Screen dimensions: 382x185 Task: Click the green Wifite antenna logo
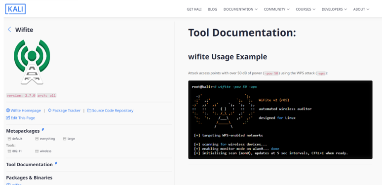pyautogui.click(x=32, y=62)
